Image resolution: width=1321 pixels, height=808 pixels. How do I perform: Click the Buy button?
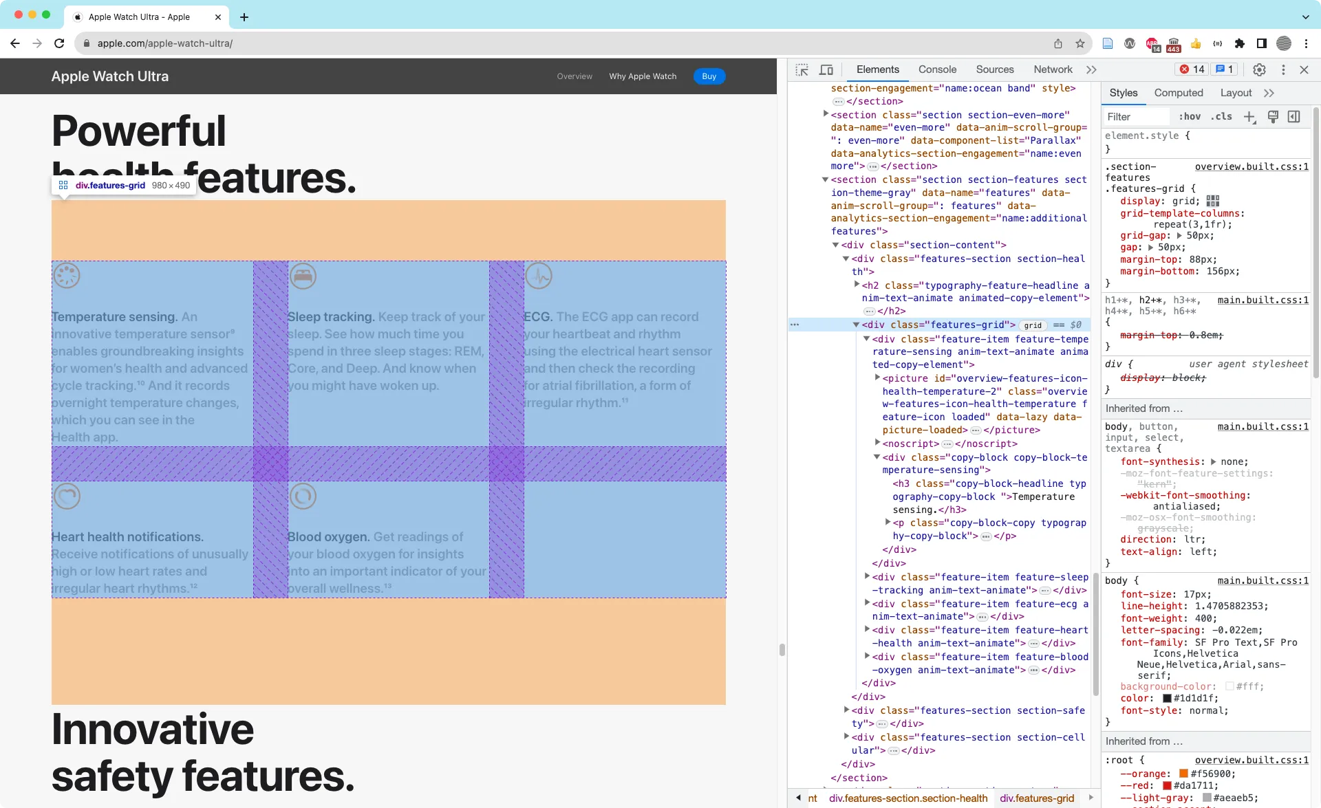[709, 76]
